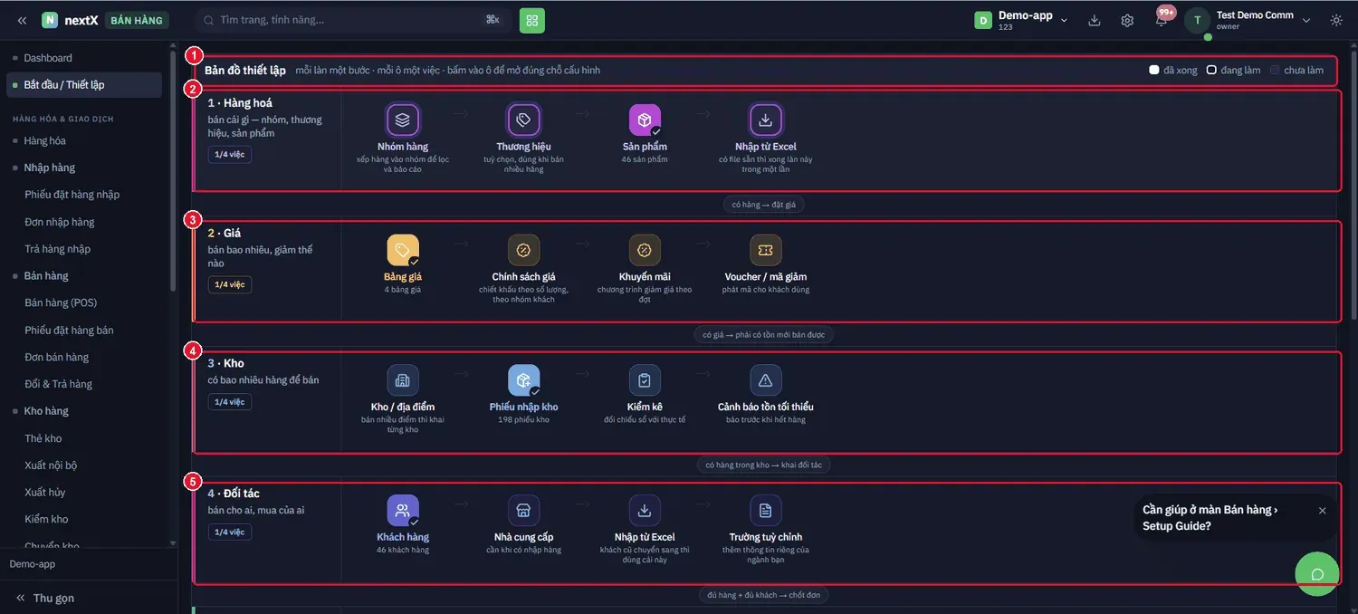Focus the Tìm trang, tính năng search field
This screenshot has width=1358, height=614.
tap(352, 20)
